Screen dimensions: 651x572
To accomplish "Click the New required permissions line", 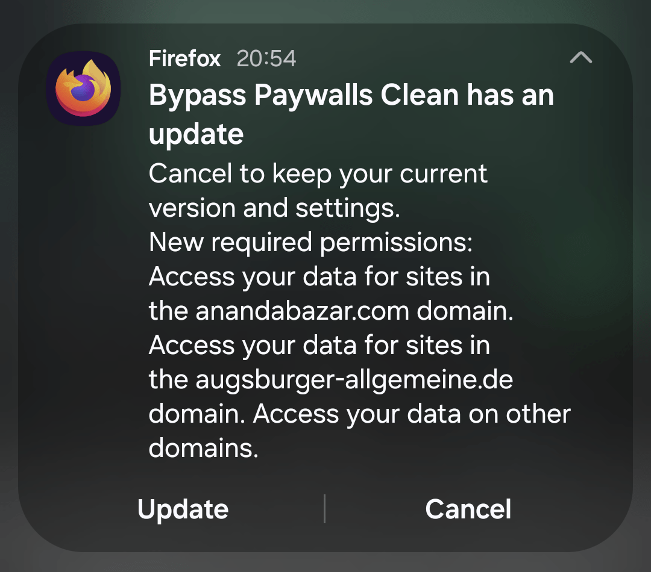I will [x=310, y=243].
